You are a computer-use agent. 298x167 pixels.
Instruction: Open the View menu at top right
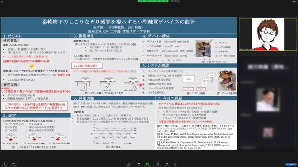(294, 1)
